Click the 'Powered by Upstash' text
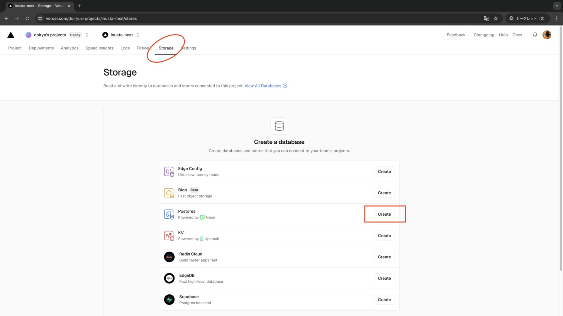The height and width of the screenshot is (316, 563). pyautogui.click(x=199, y=239)
